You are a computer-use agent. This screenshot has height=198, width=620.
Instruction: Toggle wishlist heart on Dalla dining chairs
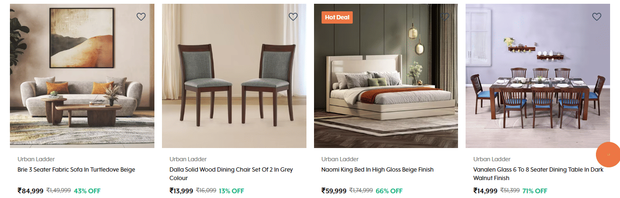(x=293, y=16)
